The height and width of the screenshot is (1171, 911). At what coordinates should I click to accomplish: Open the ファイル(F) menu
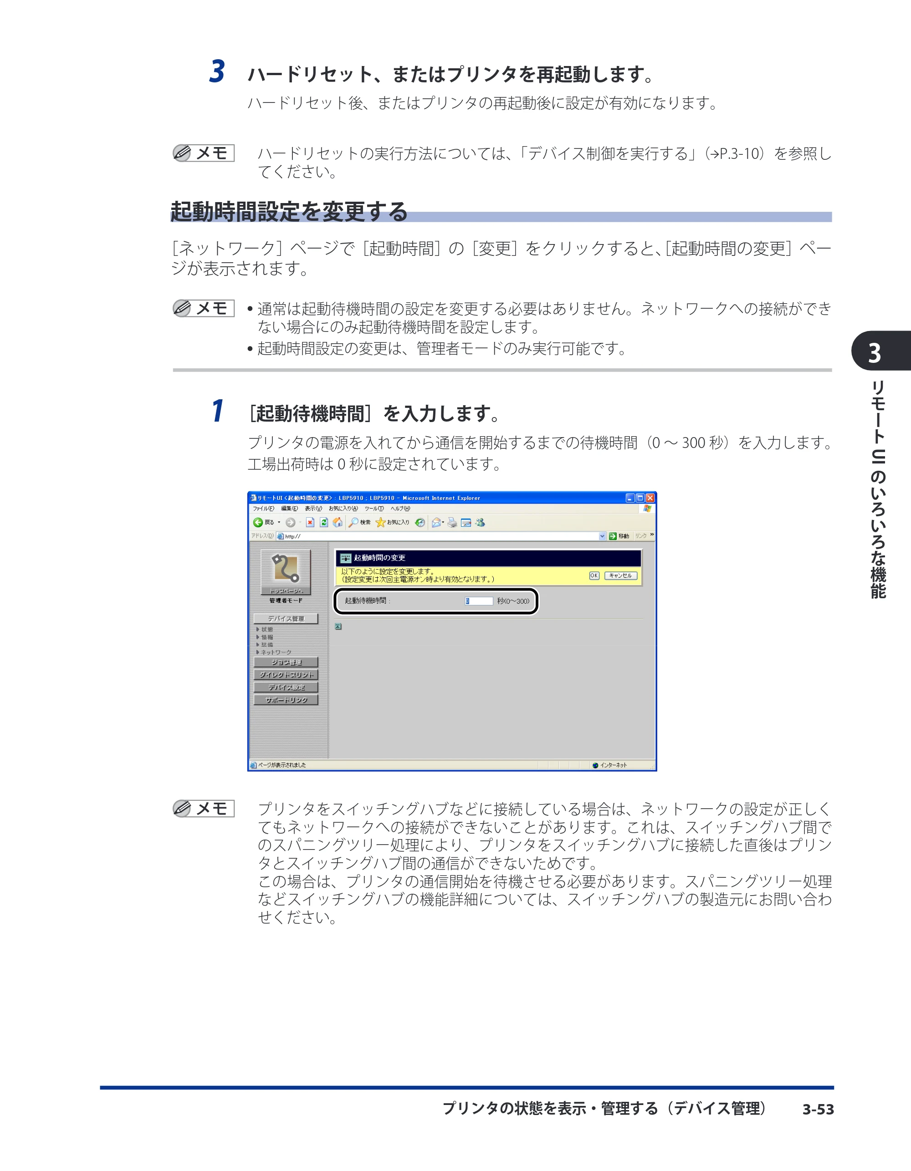point(263,508)
